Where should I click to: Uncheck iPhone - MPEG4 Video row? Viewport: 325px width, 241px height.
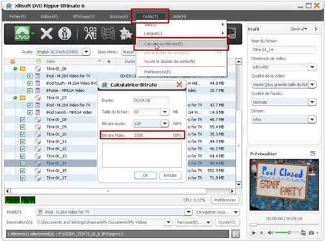coord(30,91)
